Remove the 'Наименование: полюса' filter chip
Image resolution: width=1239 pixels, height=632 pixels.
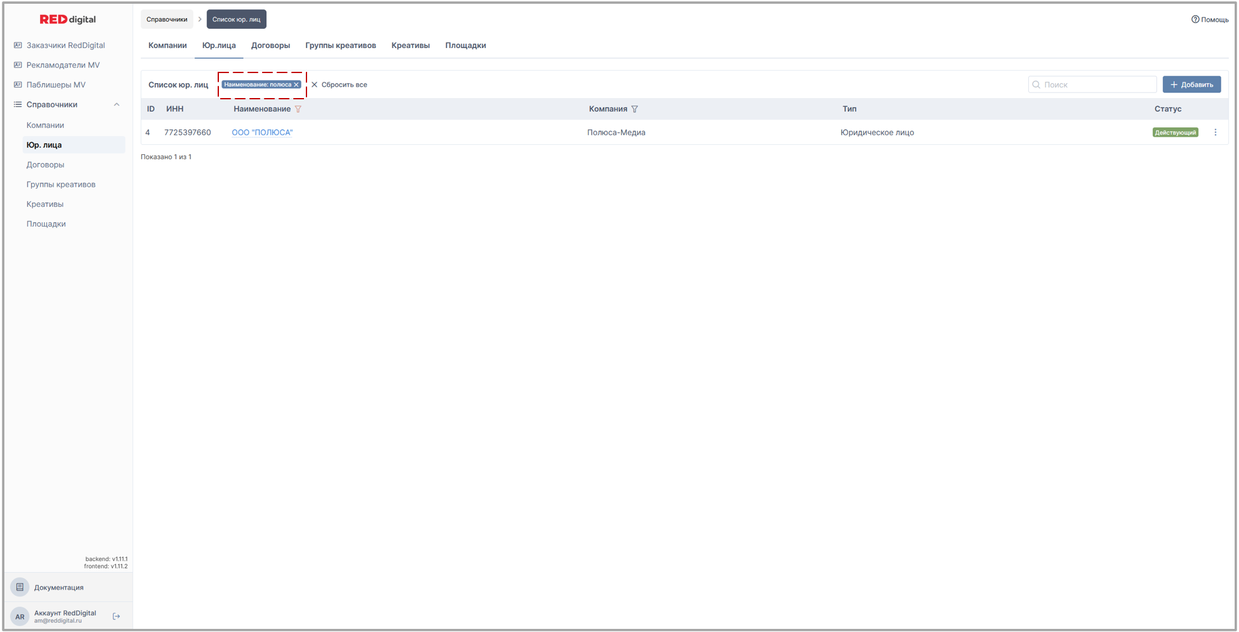[x=296, y=85]
